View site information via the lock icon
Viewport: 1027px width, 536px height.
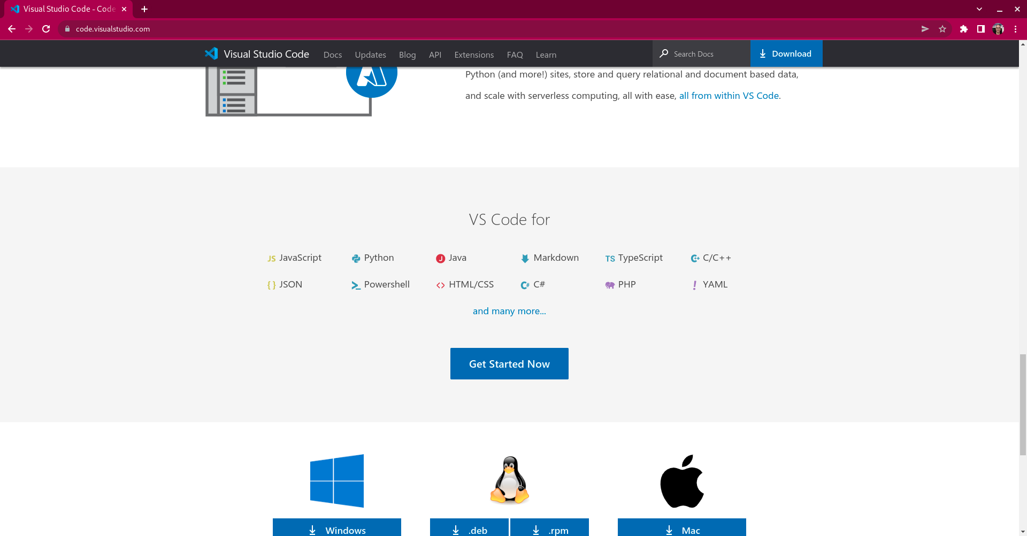67,29
